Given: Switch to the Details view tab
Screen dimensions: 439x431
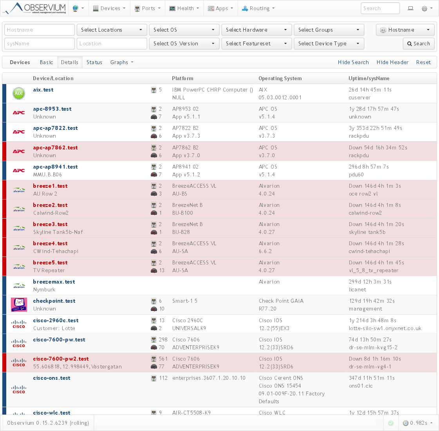Looking at the screenshot, I should 70,62.
